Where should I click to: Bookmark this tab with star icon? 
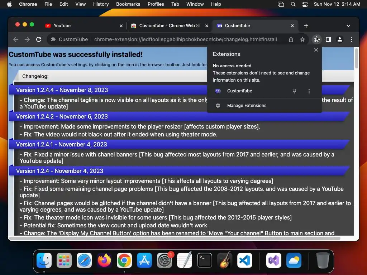coord(302,39)
